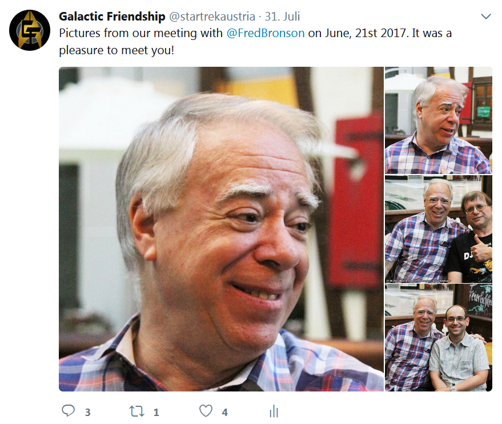Screen dimensions: 502x424
Task: Like the tweet with the heart icon
Action: (x=206, y=411)
